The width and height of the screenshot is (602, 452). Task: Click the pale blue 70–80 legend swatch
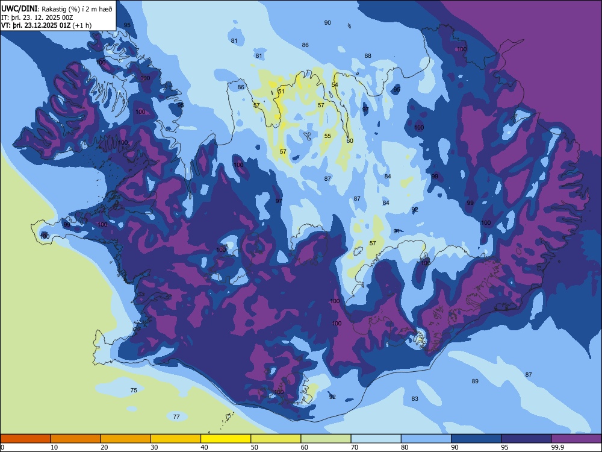(x=376, y=439)
